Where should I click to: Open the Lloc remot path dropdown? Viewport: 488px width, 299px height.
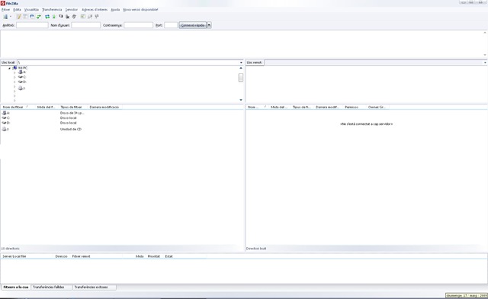pyautogui.click(x=485, y=63)
